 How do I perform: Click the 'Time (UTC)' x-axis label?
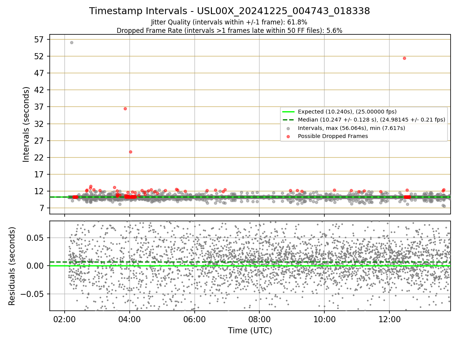tap(250, 331)
